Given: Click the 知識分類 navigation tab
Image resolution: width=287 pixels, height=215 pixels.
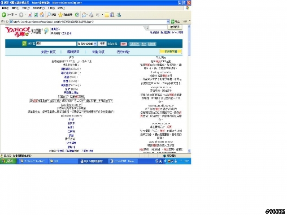Looking at the screenshot, I should (x=98, y=52).
